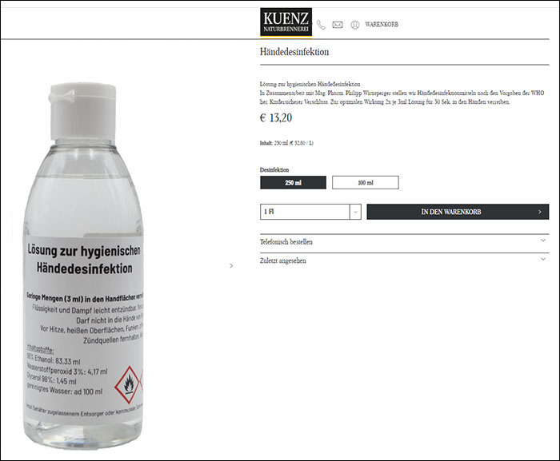Click the 1 Fl quantity field

pyautogui.click(x=305, y=212)
